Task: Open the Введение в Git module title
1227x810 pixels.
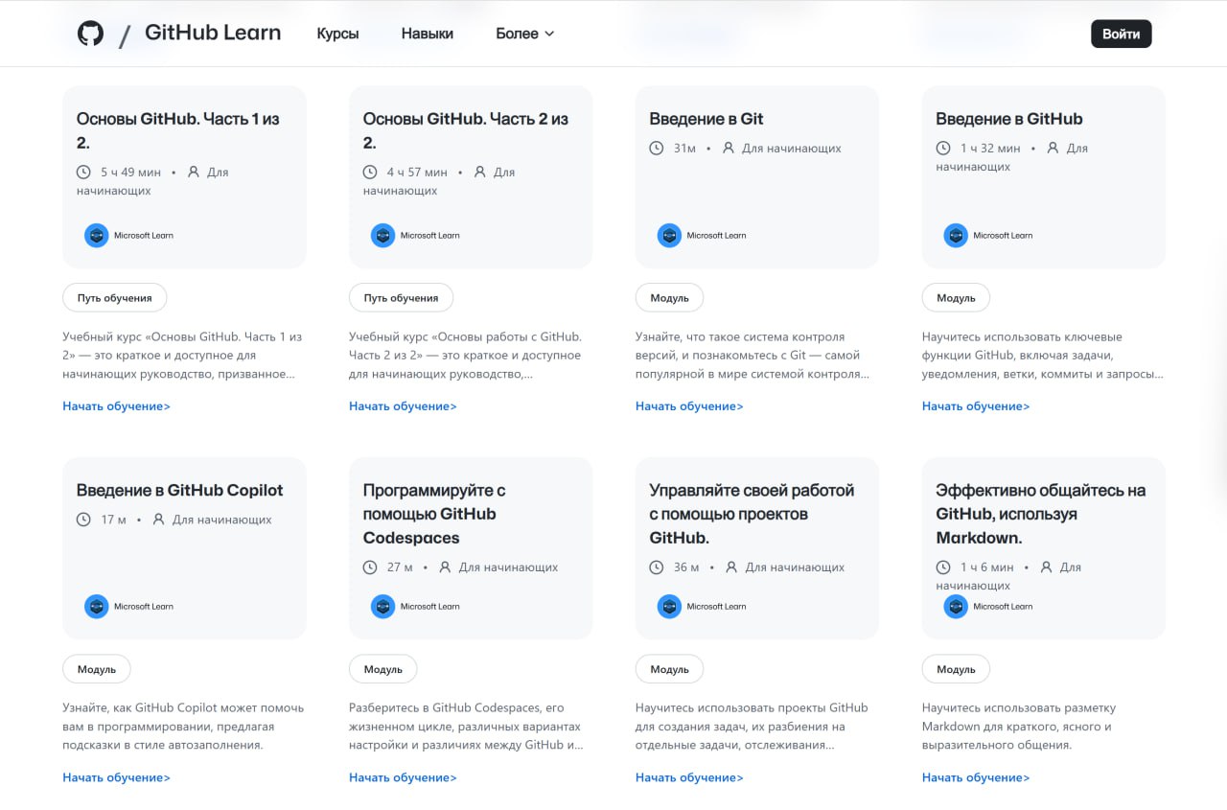Action: coord(706,119)
